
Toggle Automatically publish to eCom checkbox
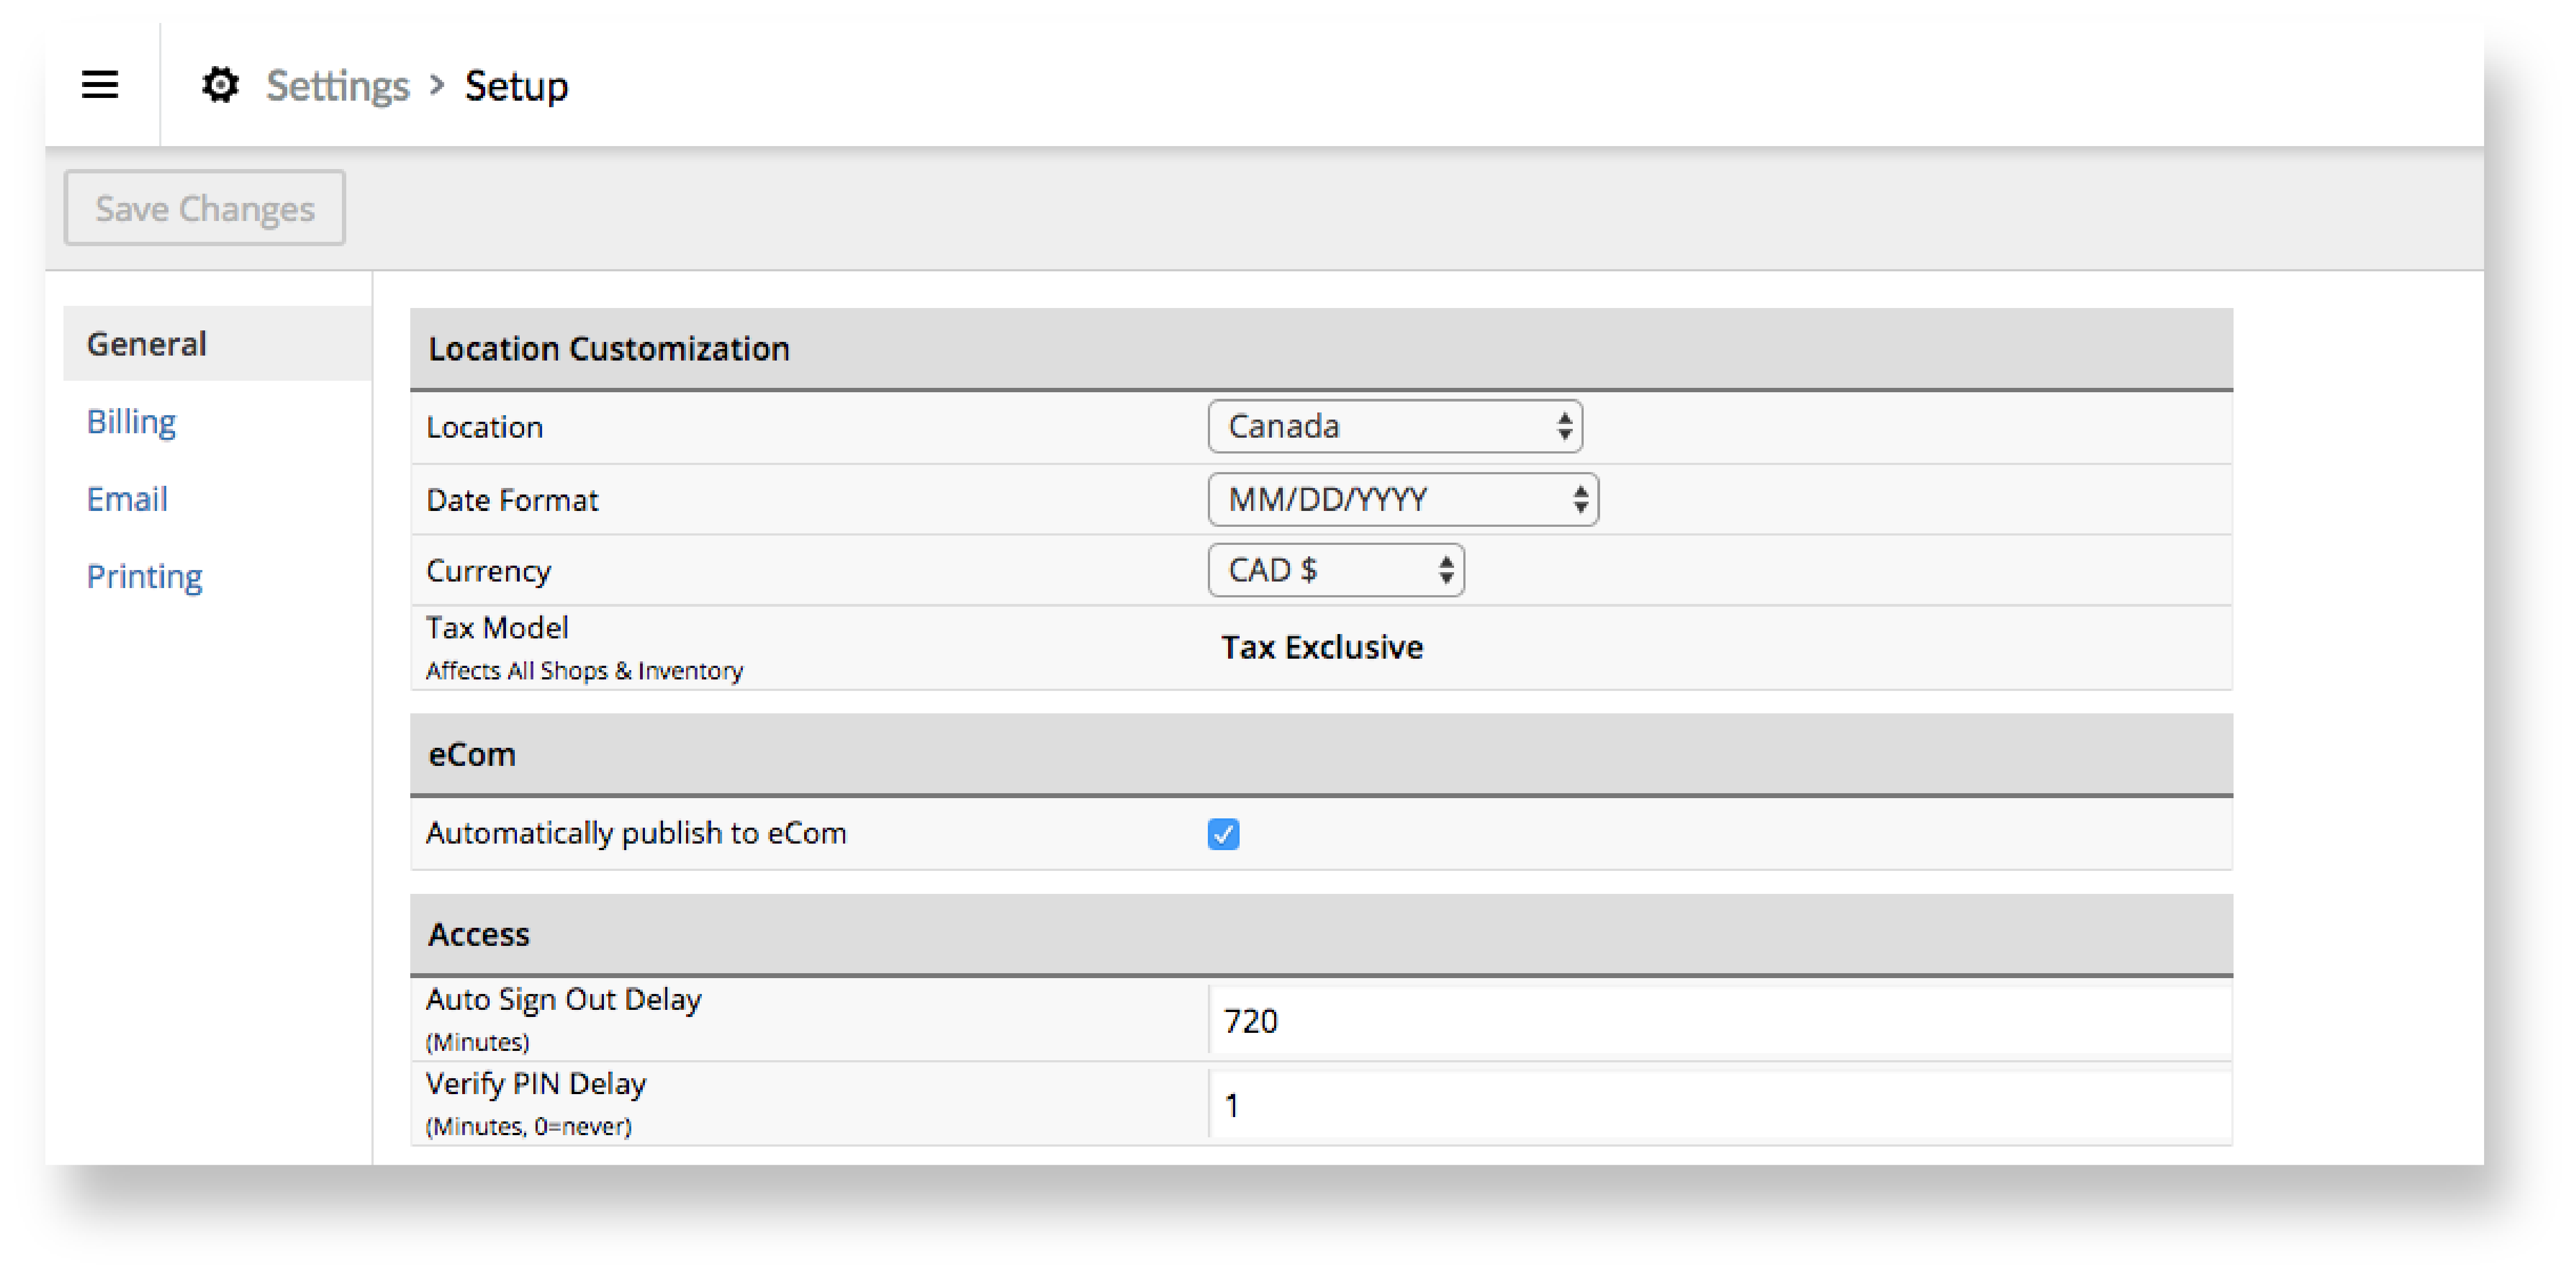pyautogui.click(x=1223, y=833)
